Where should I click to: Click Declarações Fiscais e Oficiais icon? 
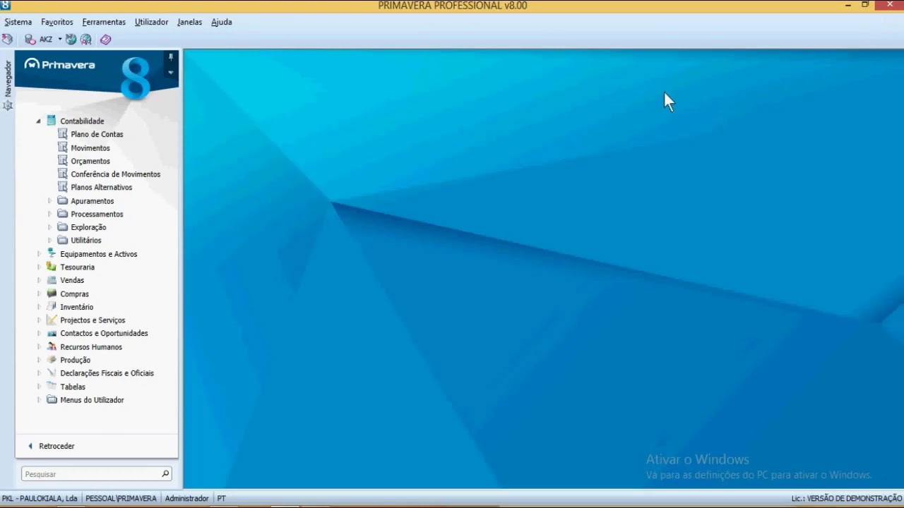coord(51,373)
